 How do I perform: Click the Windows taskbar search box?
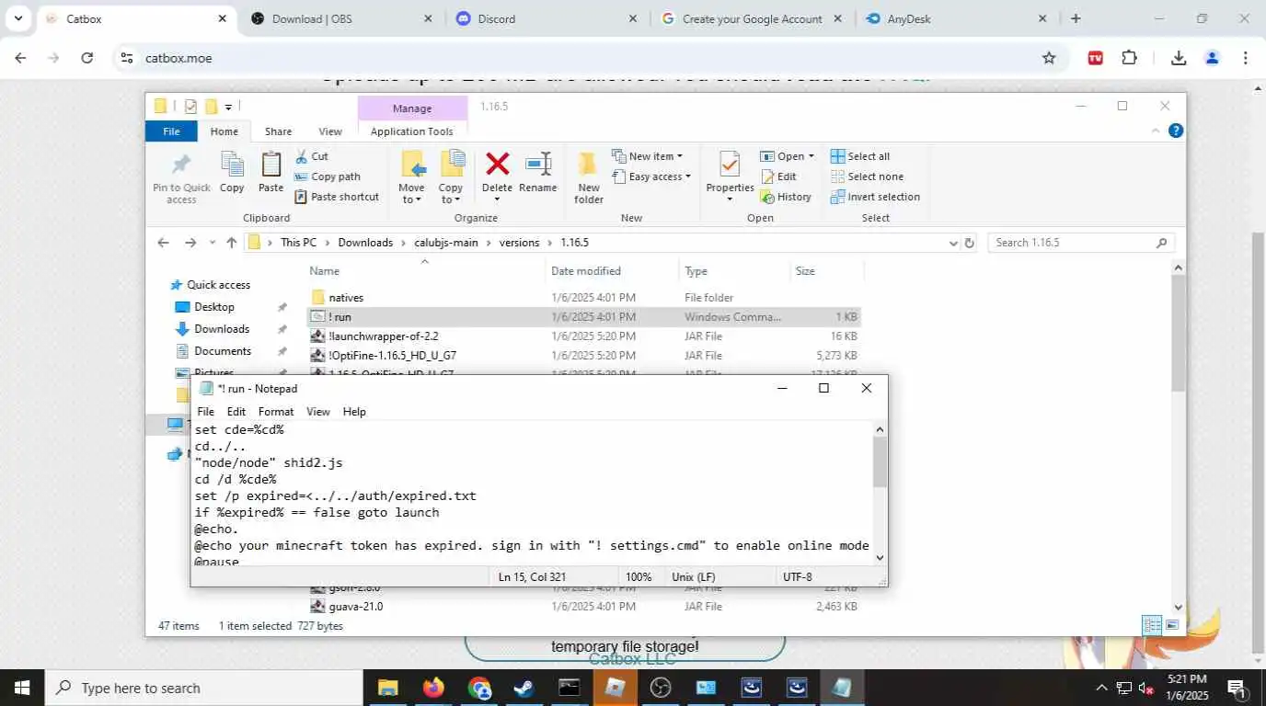pyautogui.click(x=203, y=688)
